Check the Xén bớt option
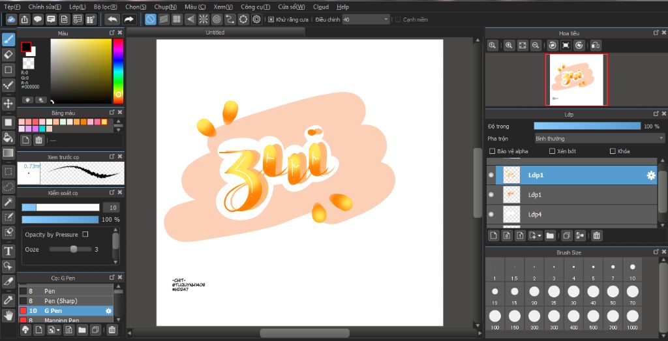This screenshot has height=341, width=668. pyautogui.click(x=552, y=151)
